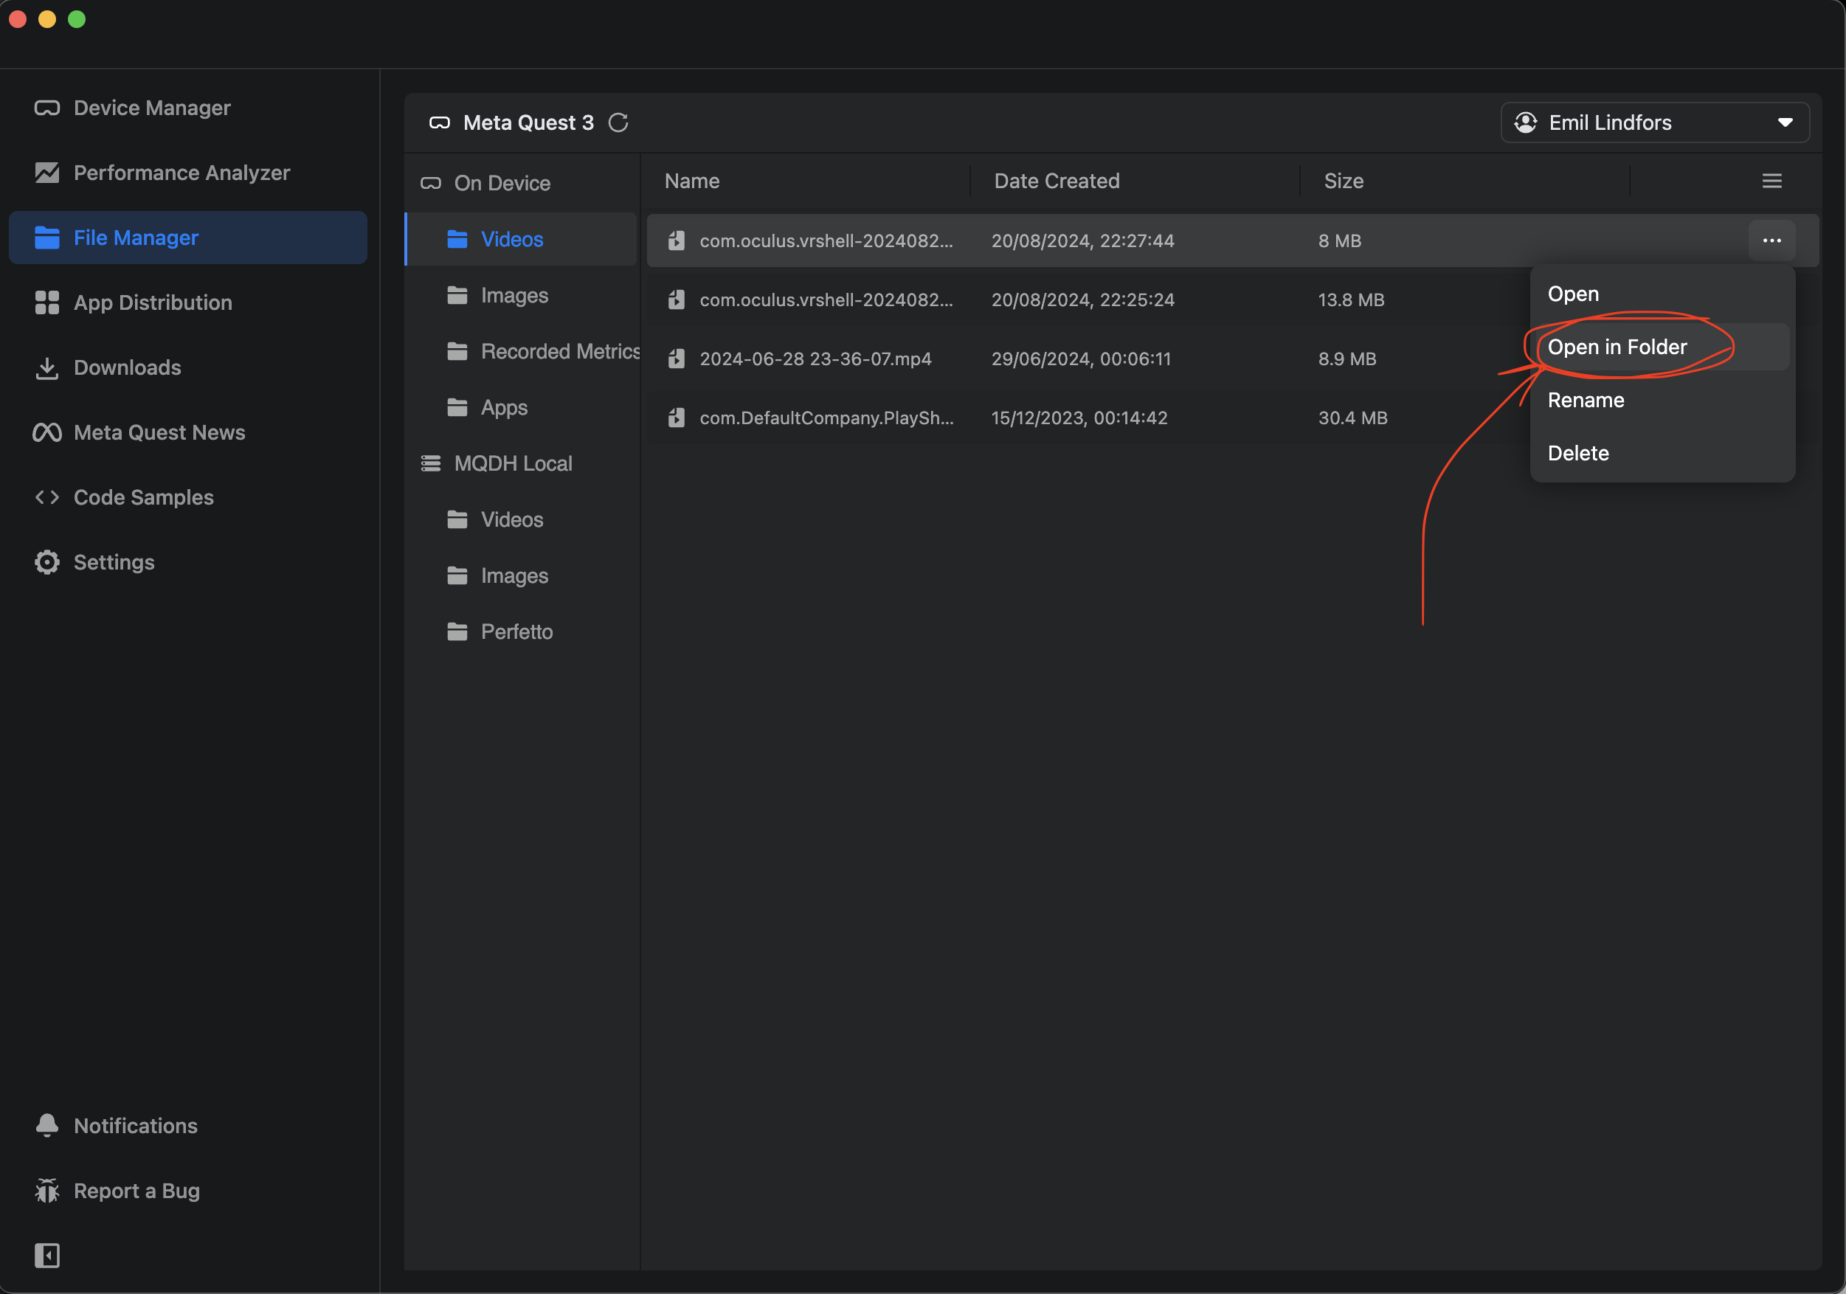Choose Open in Folder from the context menu
Viewport: 1846px width, 1294px height.
tap(1617, 347)
